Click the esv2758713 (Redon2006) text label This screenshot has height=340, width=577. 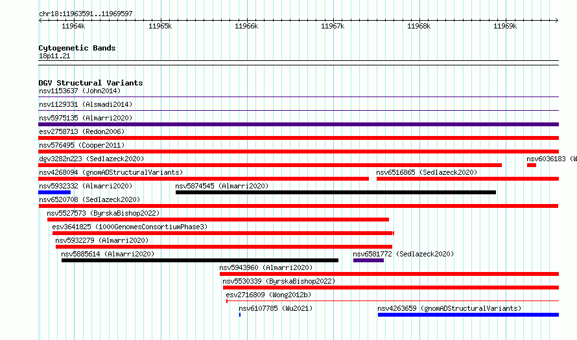click(x=82, y=131)
